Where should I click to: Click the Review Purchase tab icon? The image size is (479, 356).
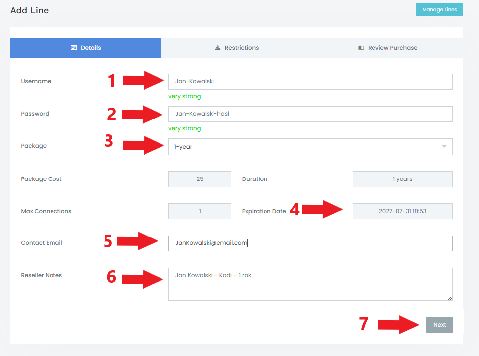(361, 48)
